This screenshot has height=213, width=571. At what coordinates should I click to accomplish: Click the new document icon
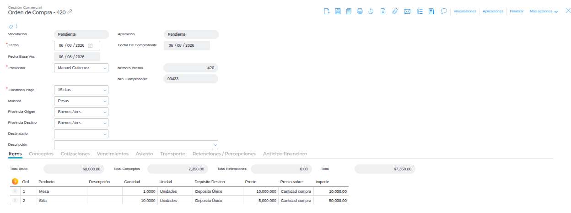pos(327,11)
